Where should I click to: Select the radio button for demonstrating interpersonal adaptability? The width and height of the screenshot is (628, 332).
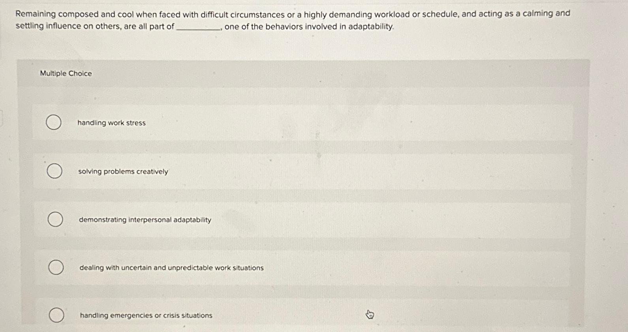(x=55, y=219)
